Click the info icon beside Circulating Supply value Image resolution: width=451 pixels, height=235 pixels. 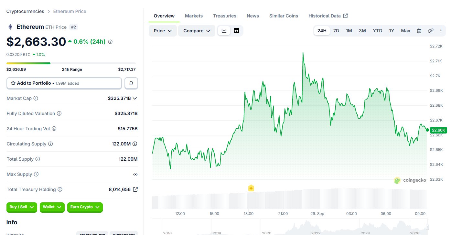click(135, 144)
